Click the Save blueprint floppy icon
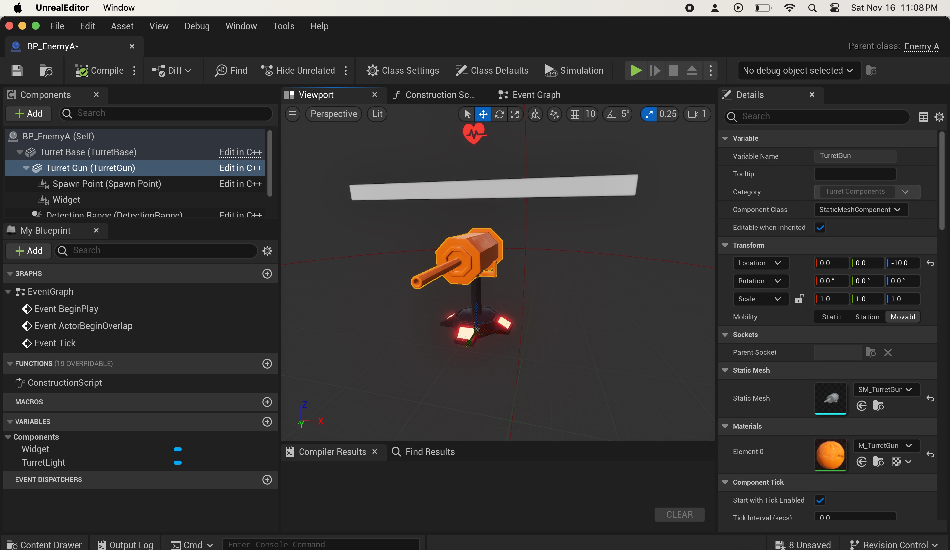This screenshot has height=550, width=950. pyautogui.click(x=17, y=71)
